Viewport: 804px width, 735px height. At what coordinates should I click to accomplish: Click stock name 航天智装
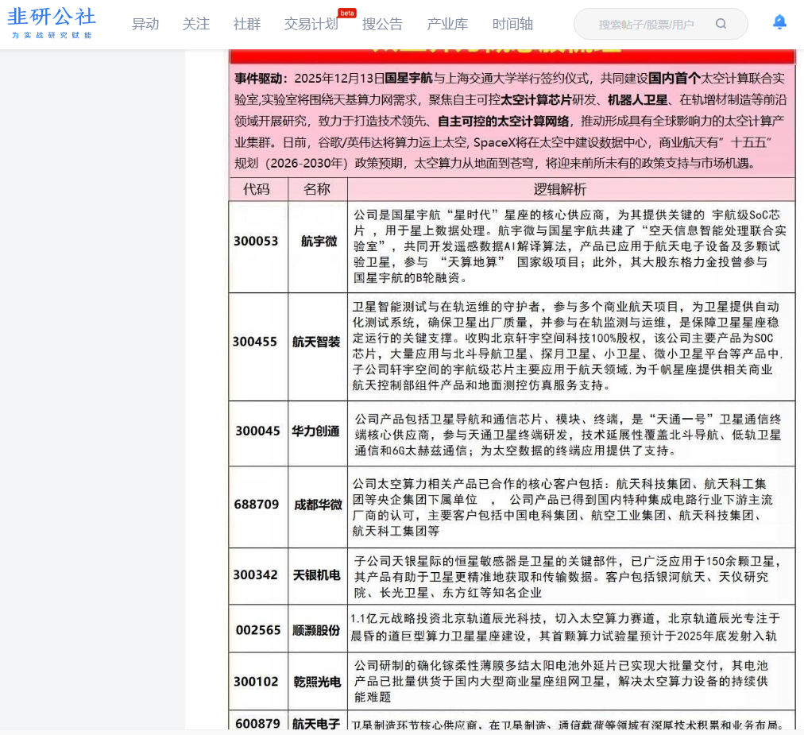pyautogui.click(x=316, y=342)
